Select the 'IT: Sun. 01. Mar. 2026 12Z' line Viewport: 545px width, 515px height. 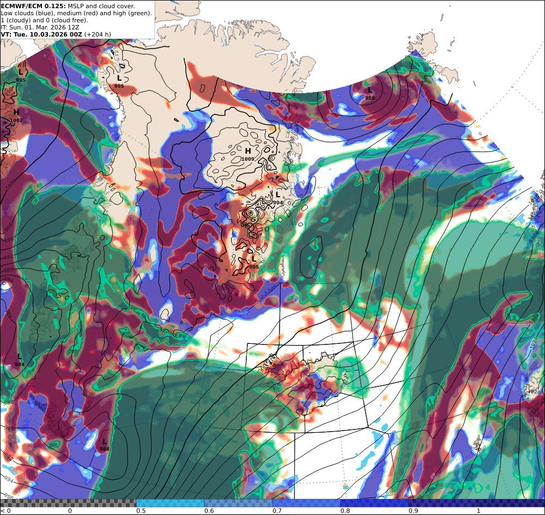coord(40,27)
